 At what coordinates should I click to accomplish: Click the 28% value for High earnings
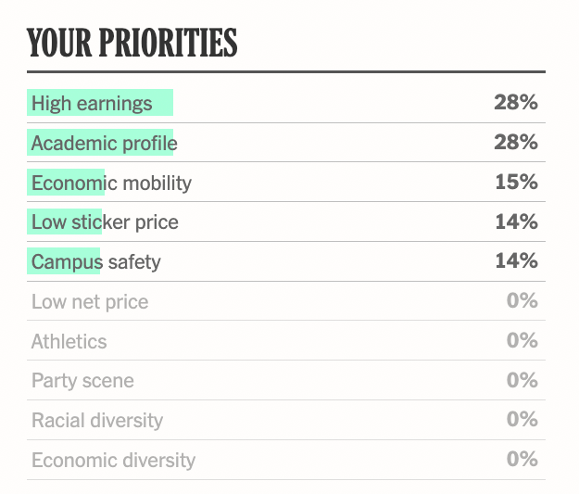point(516,102)
